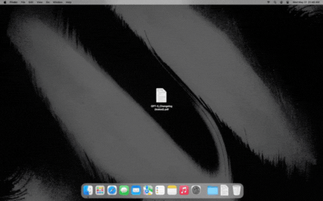
Task: Open Spotlight search in the menu bar
Action: coord(275,2)
